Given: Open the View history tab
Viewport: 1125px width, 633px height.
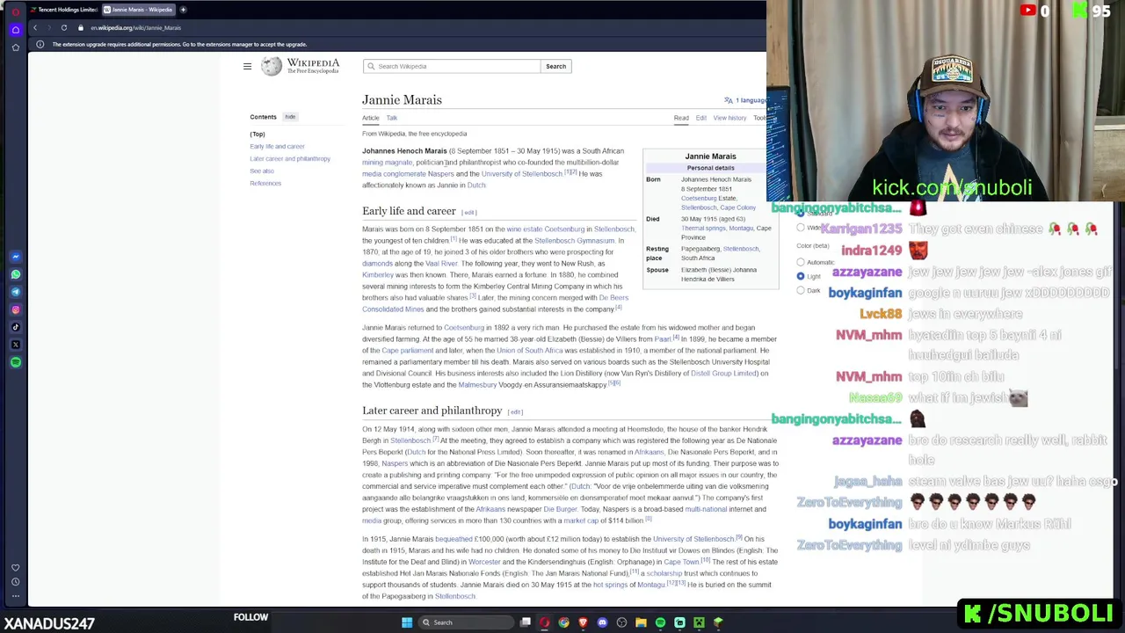Looking at the screenshot, I should [x=729, y=118].
